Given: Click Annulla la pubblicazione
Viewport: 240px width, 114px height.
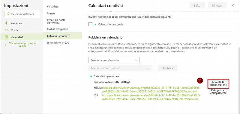Looking at the screenshot, I should click(x=218, y=83).
